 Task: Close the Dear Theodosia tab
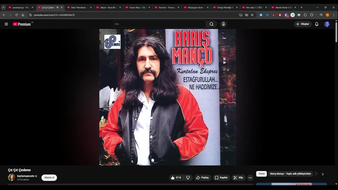coord(91,7)
